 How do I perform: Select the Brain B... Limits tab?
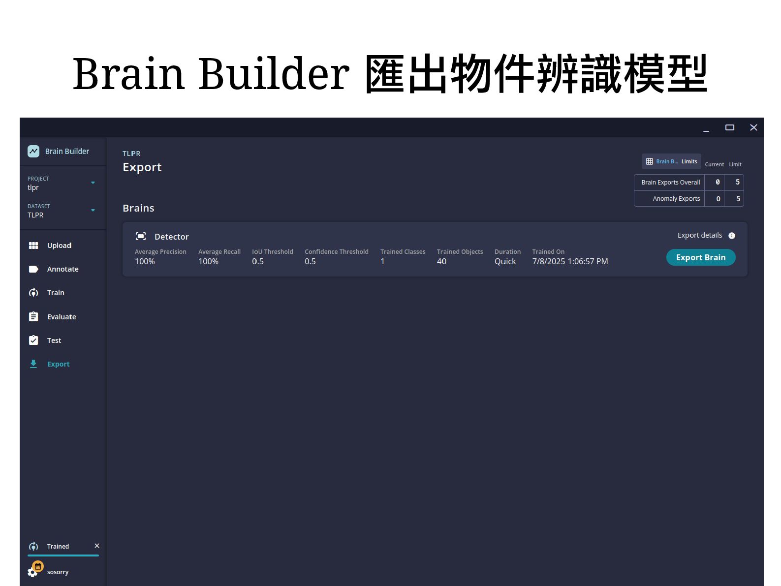[x=671, y=161]
